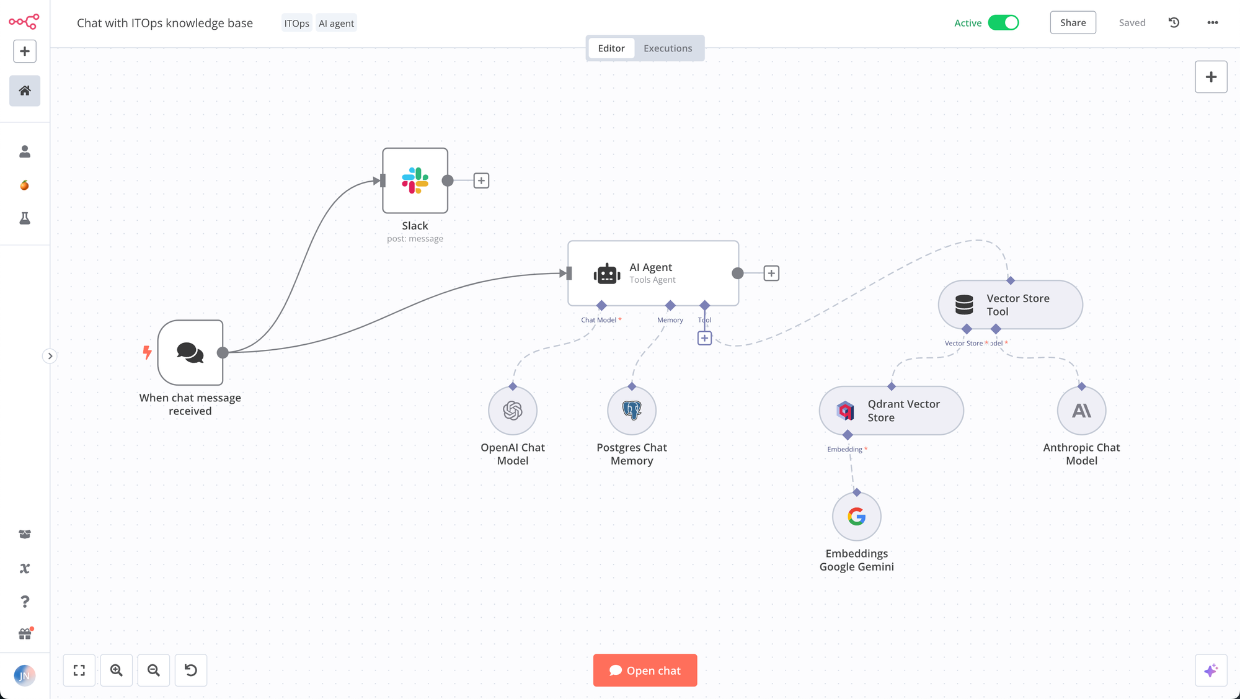The height and width of the screenshot is (699, 1240).
Task: Open the Slack node
Action: 415,180
